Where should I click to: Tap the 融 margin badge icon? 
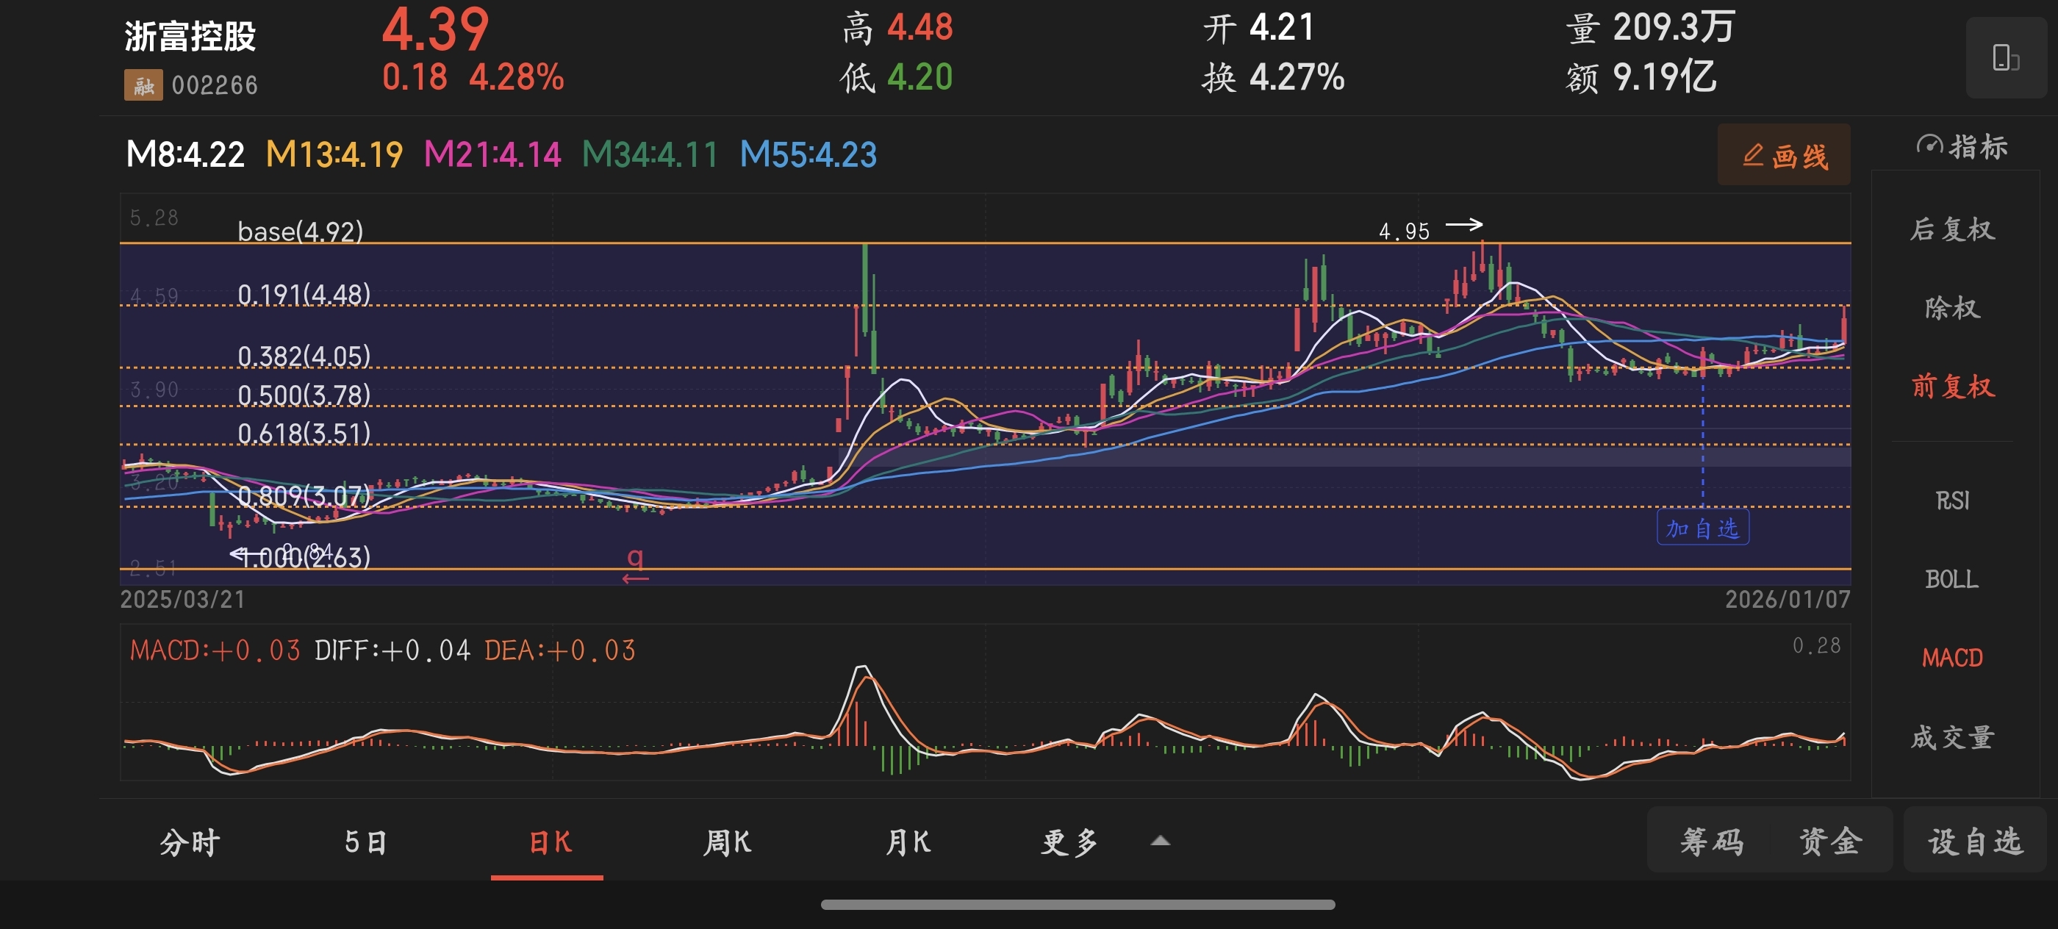pos(143,85)
